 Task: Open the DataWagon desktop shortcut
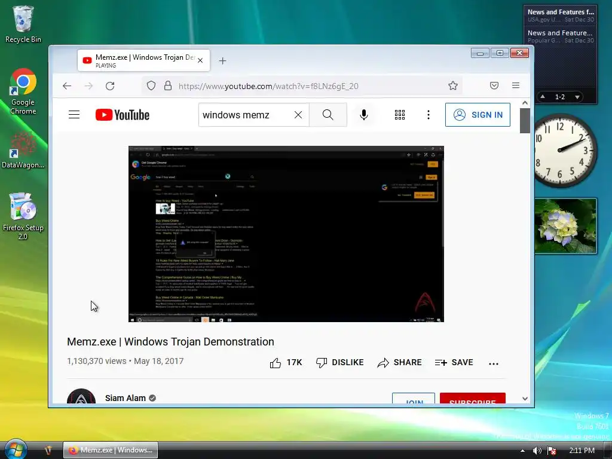coord(23,151)
